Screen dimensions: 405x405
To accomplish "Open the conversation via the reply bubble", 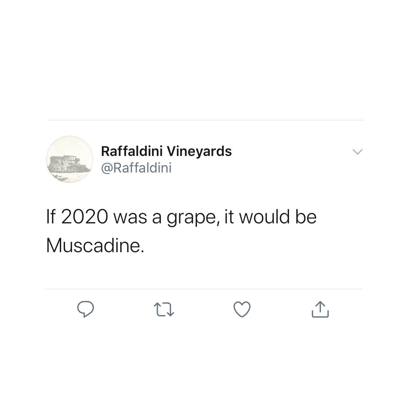I will [85, 309].
